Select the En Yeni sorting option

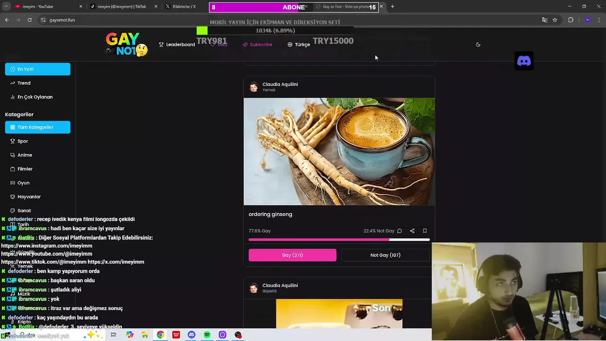click(38, 69)
